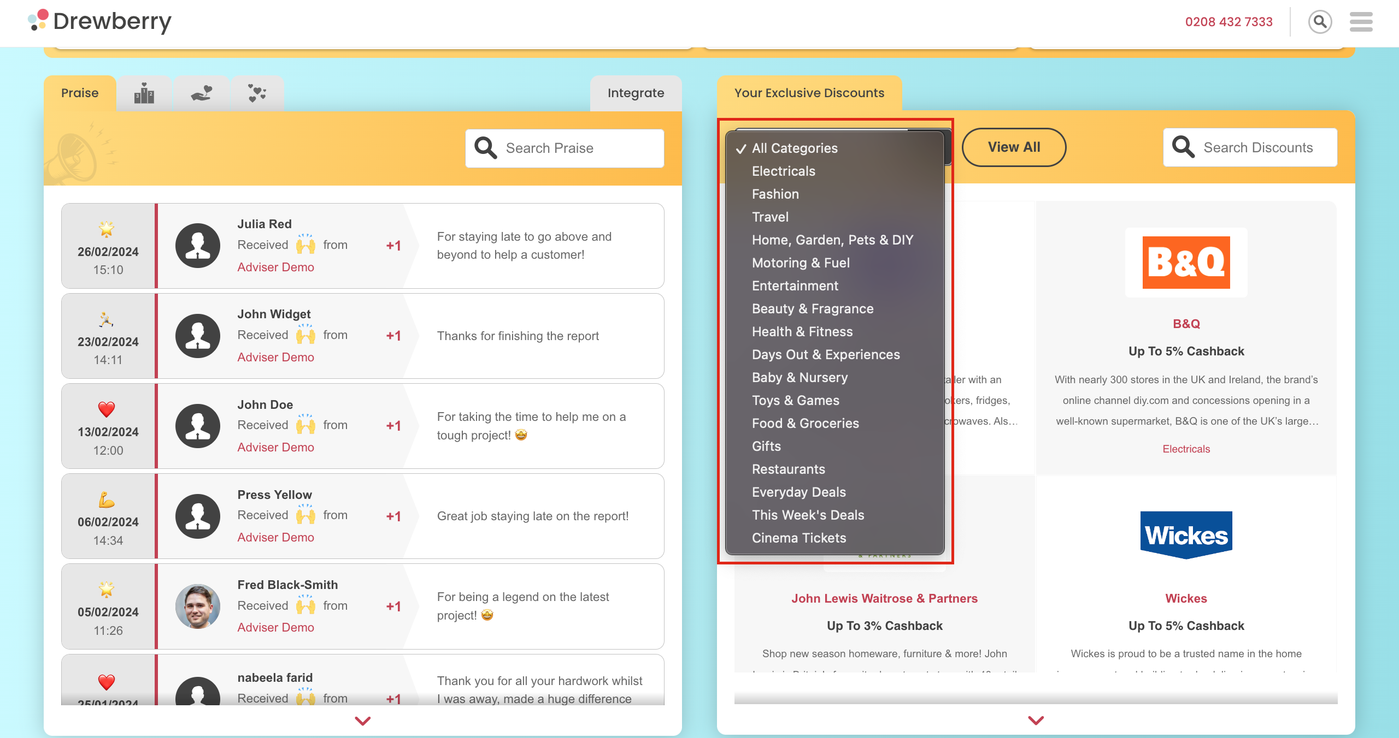Viewport: 1399px width, 738px height.
Task: Choose Baby & Nursery category
Action: (835, 378)
